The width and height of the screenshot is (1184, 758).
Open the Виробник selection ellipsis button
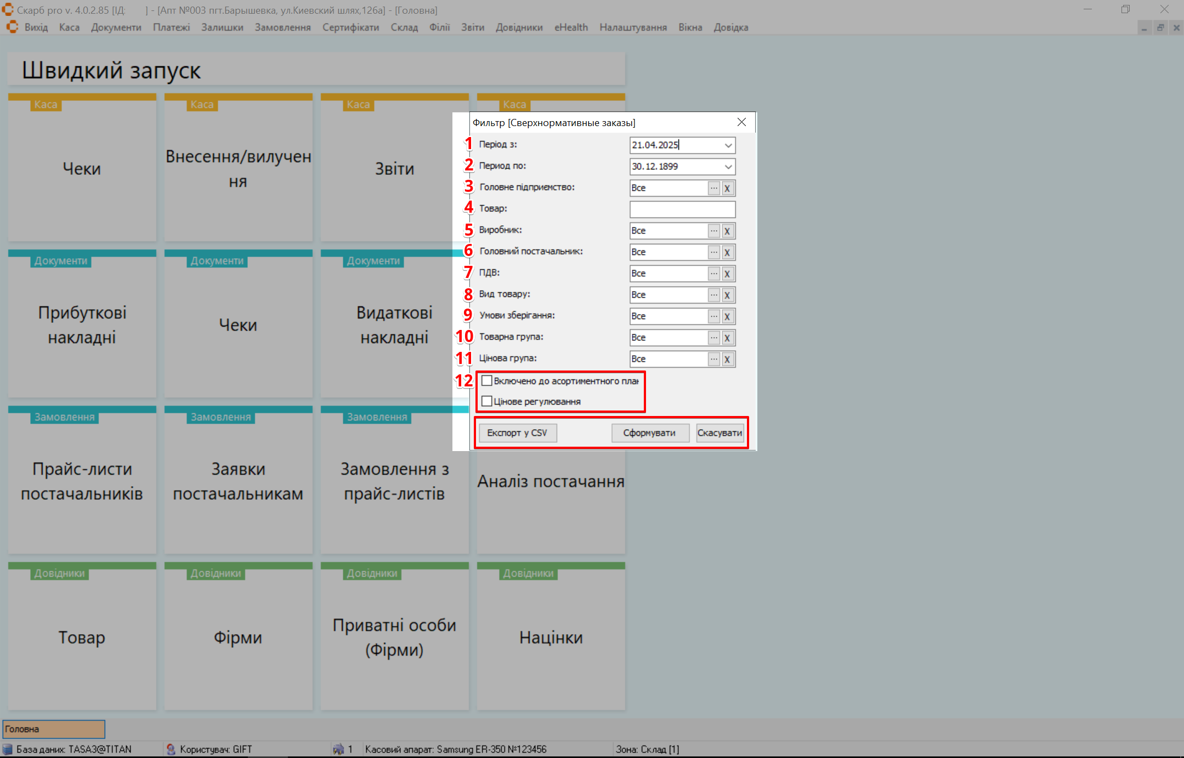pos(713,231)
